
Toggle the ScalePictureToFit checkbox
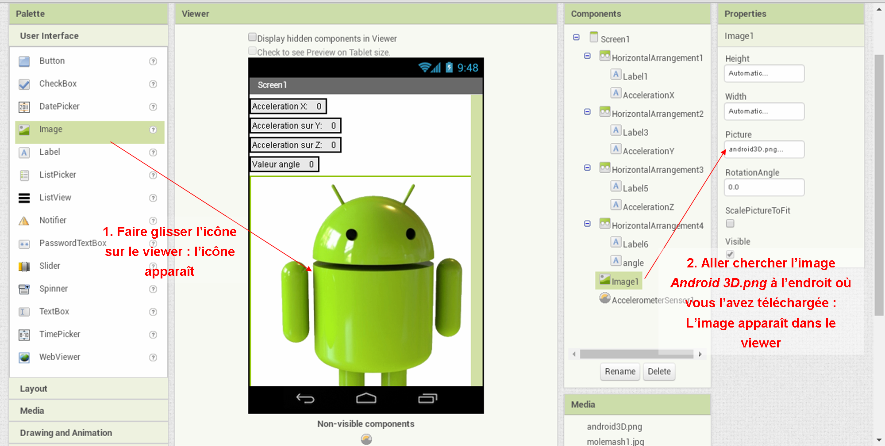tap(730, 224)
